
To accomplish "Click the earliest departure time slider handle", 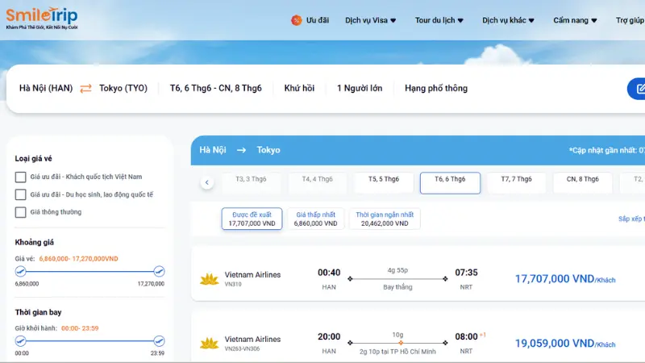I will [21, 340].
